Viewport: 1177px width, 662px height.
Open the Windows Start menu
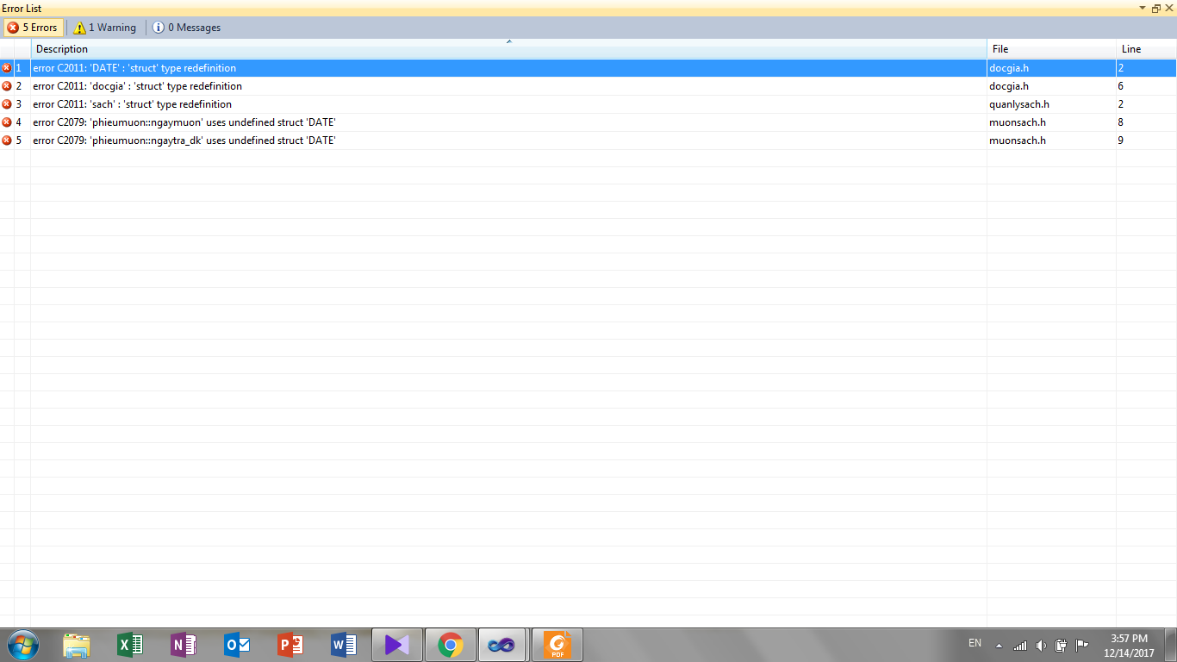click(x=23, y=644)
